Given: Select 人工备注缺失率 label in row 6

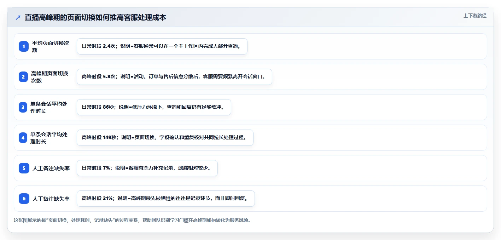Looking at the screenshot, I should pos(51,199).
